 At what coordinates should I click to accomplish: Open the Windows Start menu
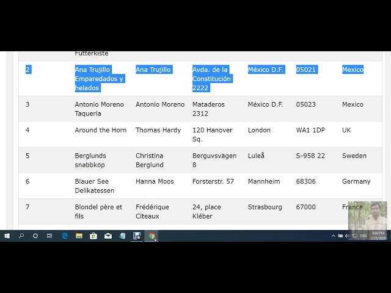point(7,236)
